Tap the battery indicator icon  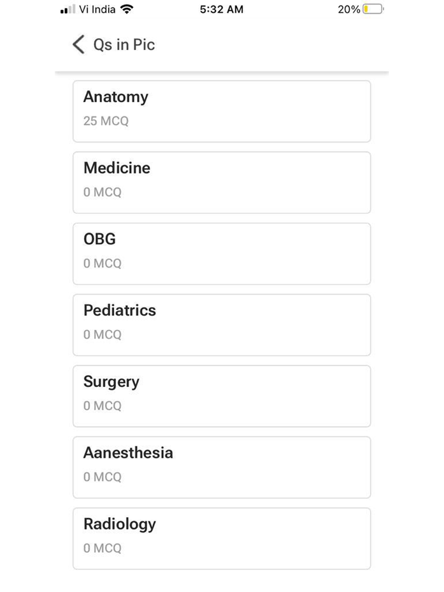coord(373,9)
